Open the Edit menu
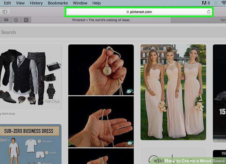Screen dimensions: 226x164 [x=7, y=3]
